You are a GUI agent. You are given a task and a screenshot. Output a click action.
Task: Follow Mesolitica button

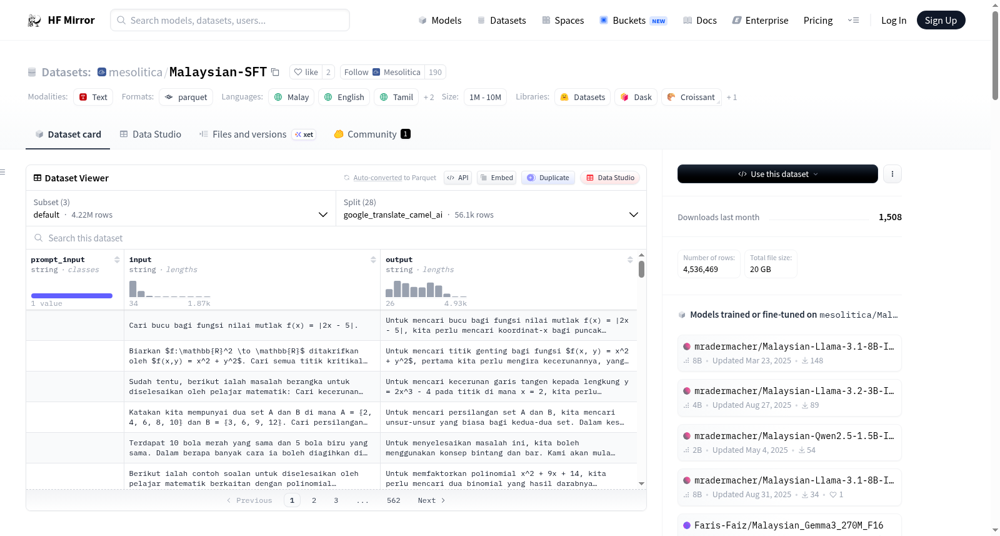tap(382, 72)
